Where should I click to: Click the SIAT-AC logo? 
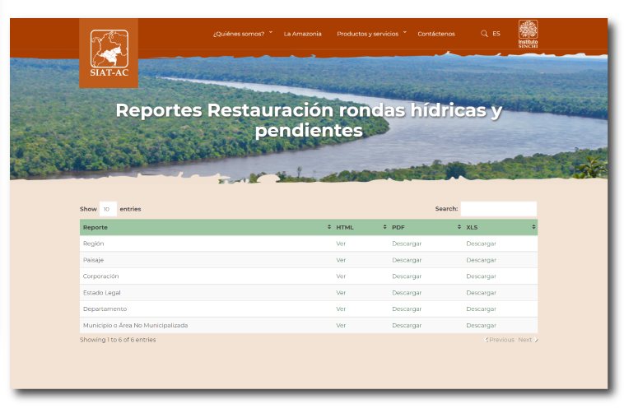coord(109,53)
